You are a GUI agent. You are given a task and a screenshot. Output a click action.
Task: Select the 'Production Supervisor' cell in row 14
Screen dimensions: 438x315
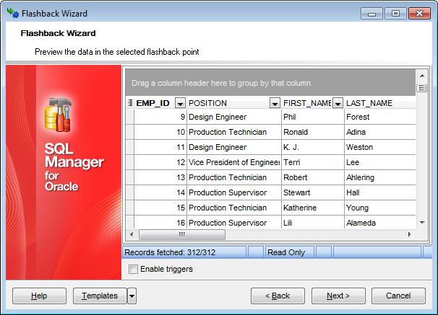(234, 192)
